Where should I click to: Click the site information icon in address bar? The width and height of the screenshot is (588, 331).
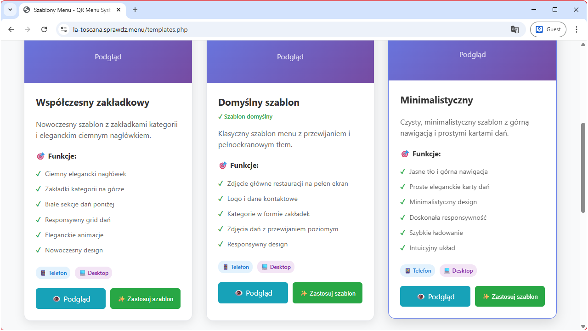coord(64,29)
